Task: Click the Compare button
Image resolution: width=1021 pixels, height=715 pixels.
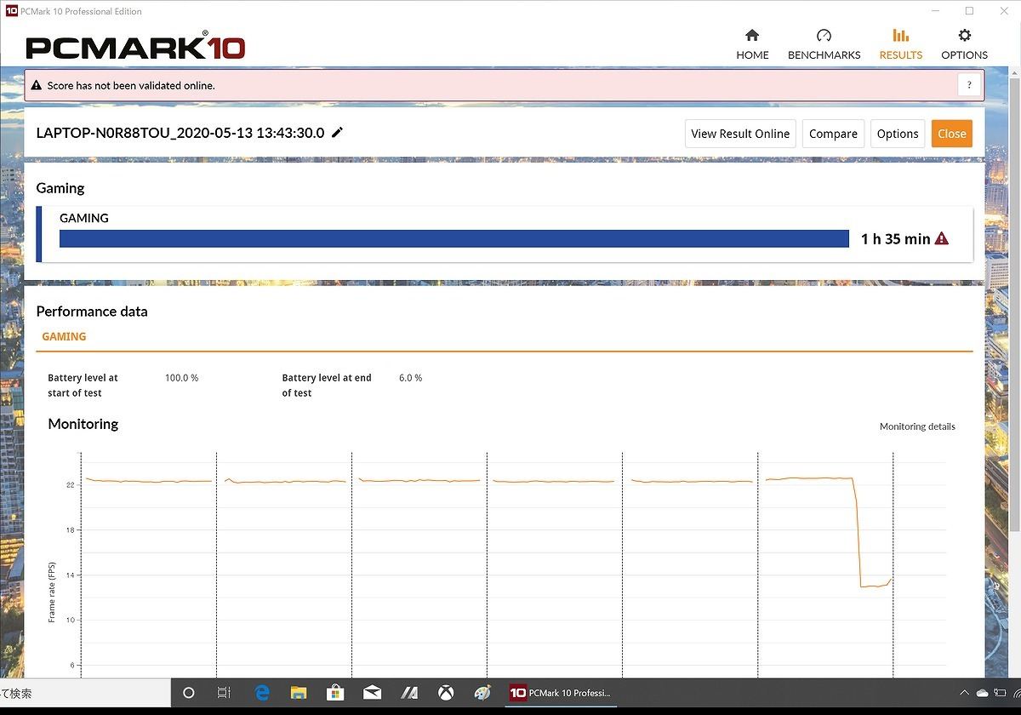Action: [x=833, y=134]
